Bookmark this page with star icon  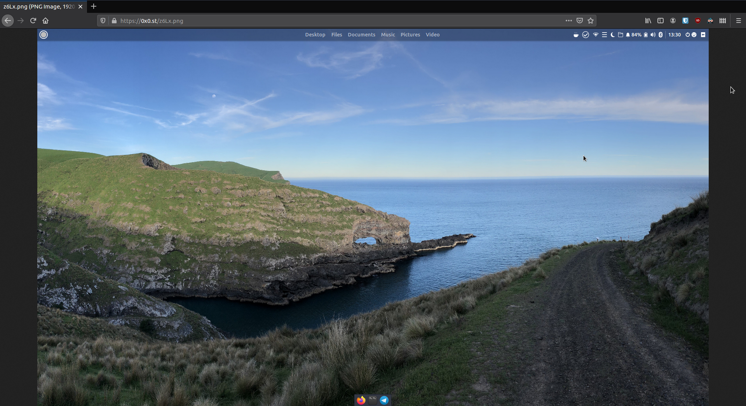591,21
